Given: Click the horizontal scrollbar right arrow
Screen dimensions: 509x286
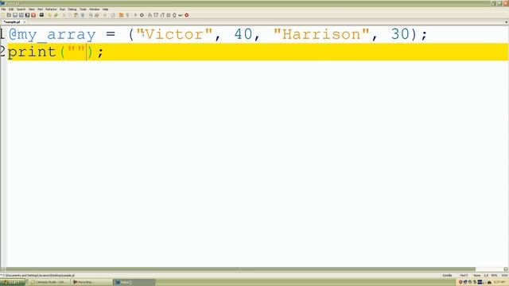Looking at the screenshot, I should pyautogui.click(x=506, y=269).
